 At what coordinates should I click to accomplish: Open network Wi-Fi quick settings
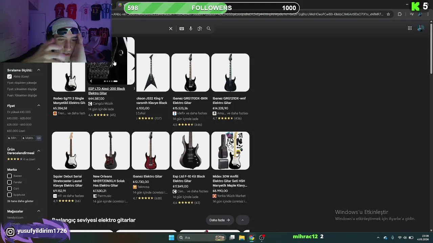coord(400,238)
